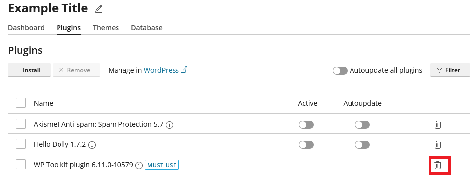470x195 pixels.
Task: Turn on Autoupdate for Hello Dolly
Action: click(362, 145)
